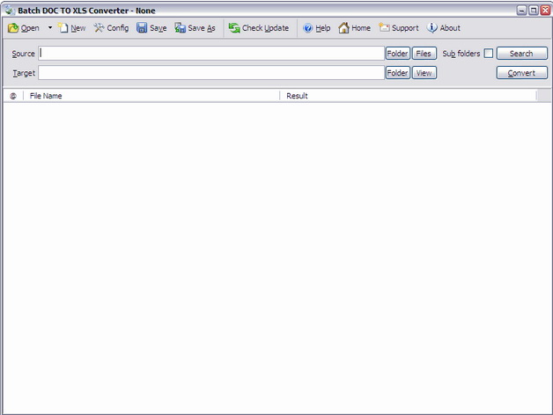Viewport: 553px width, 415px height.
Task: Sort by the File Name column header
Action: 151,96
